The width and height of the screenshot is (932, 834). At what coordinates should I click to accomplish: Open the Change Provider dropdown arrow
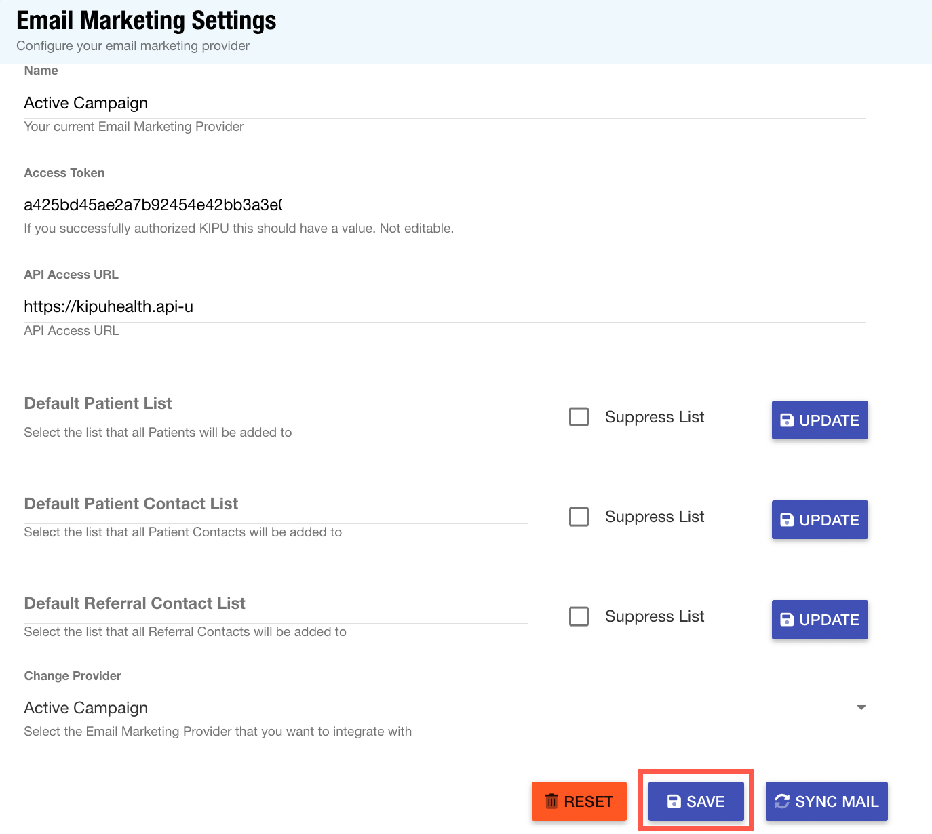(x=861, y=708)
